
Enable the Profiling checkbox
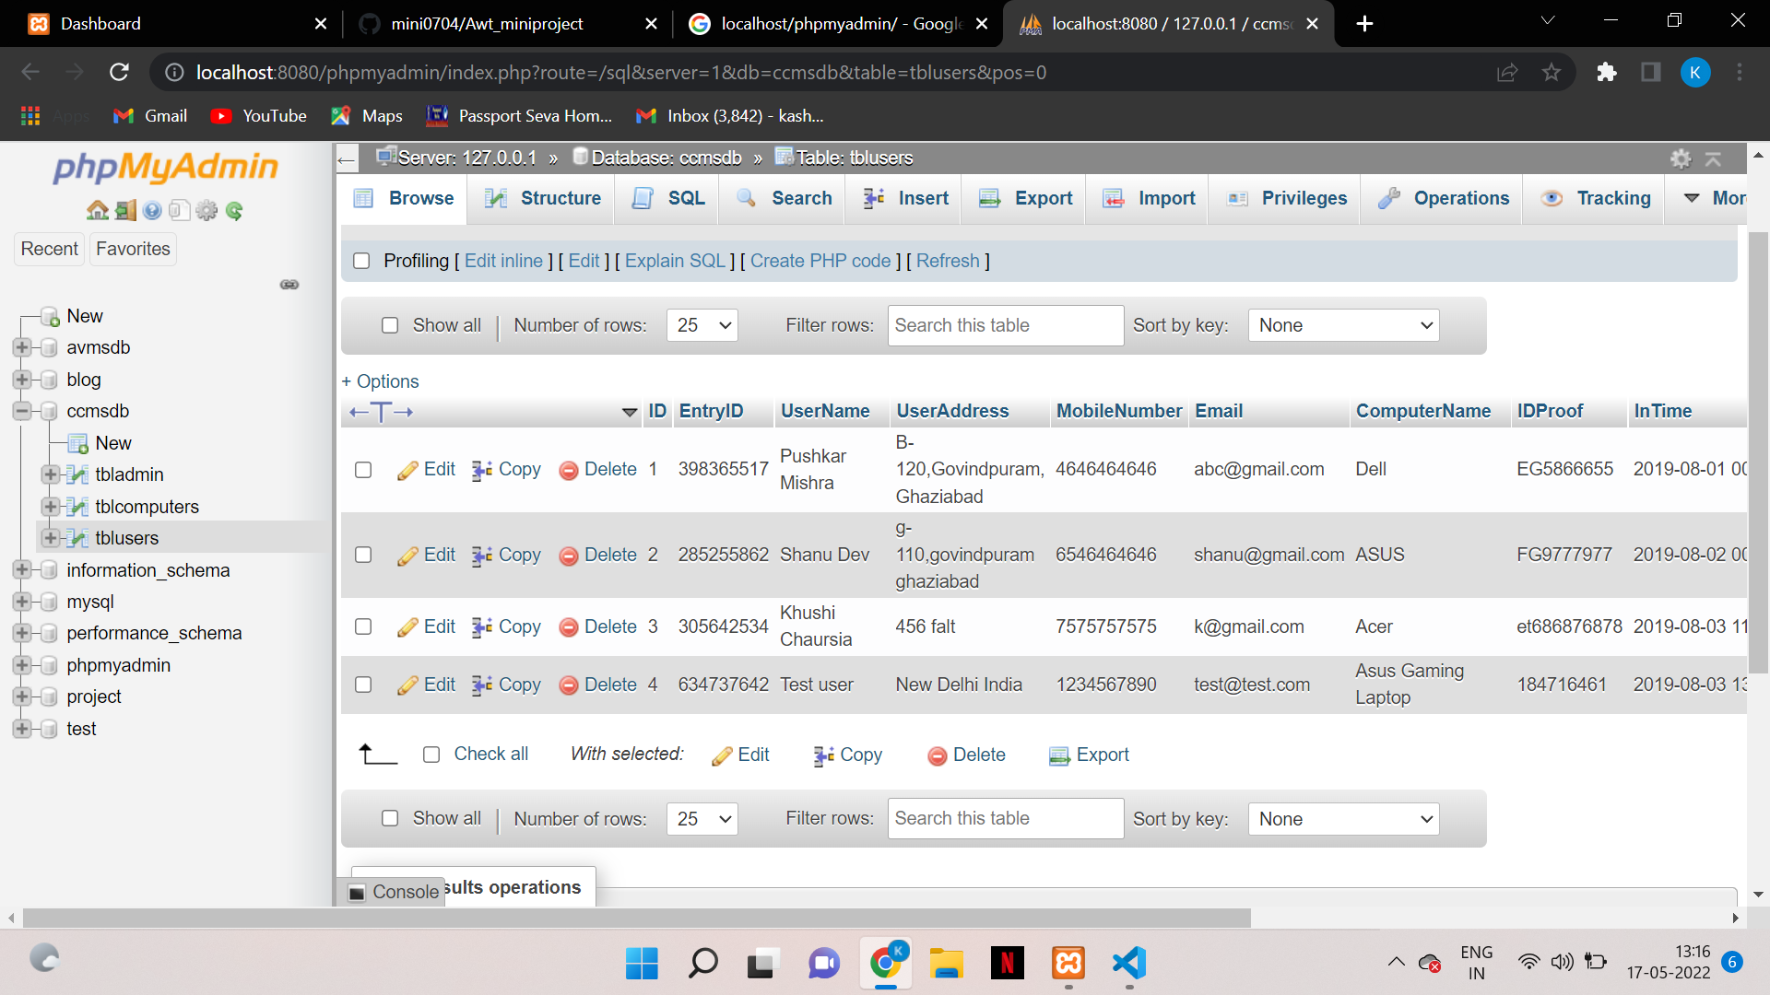point(361,261)
